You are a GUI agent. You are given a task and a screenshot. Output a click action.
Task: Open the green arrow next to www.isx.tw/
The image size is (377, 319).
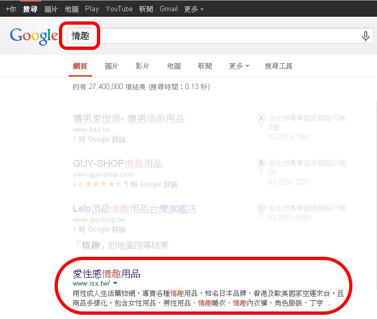(x=115, y=283)
